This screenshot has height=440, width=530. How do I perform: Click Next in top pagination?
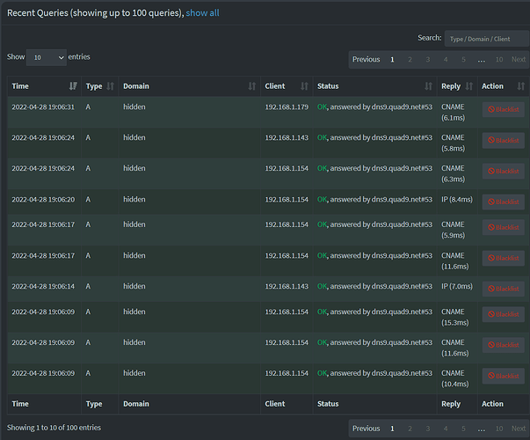click(519, 60)
